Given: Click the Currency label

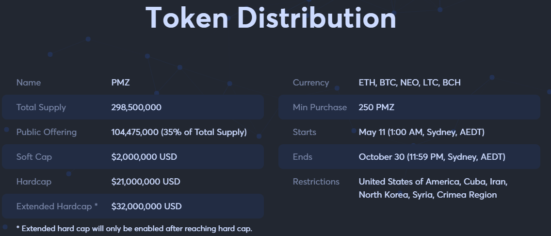Looking at the screenshot, I should pyautogui.click(x=311, y=83).
